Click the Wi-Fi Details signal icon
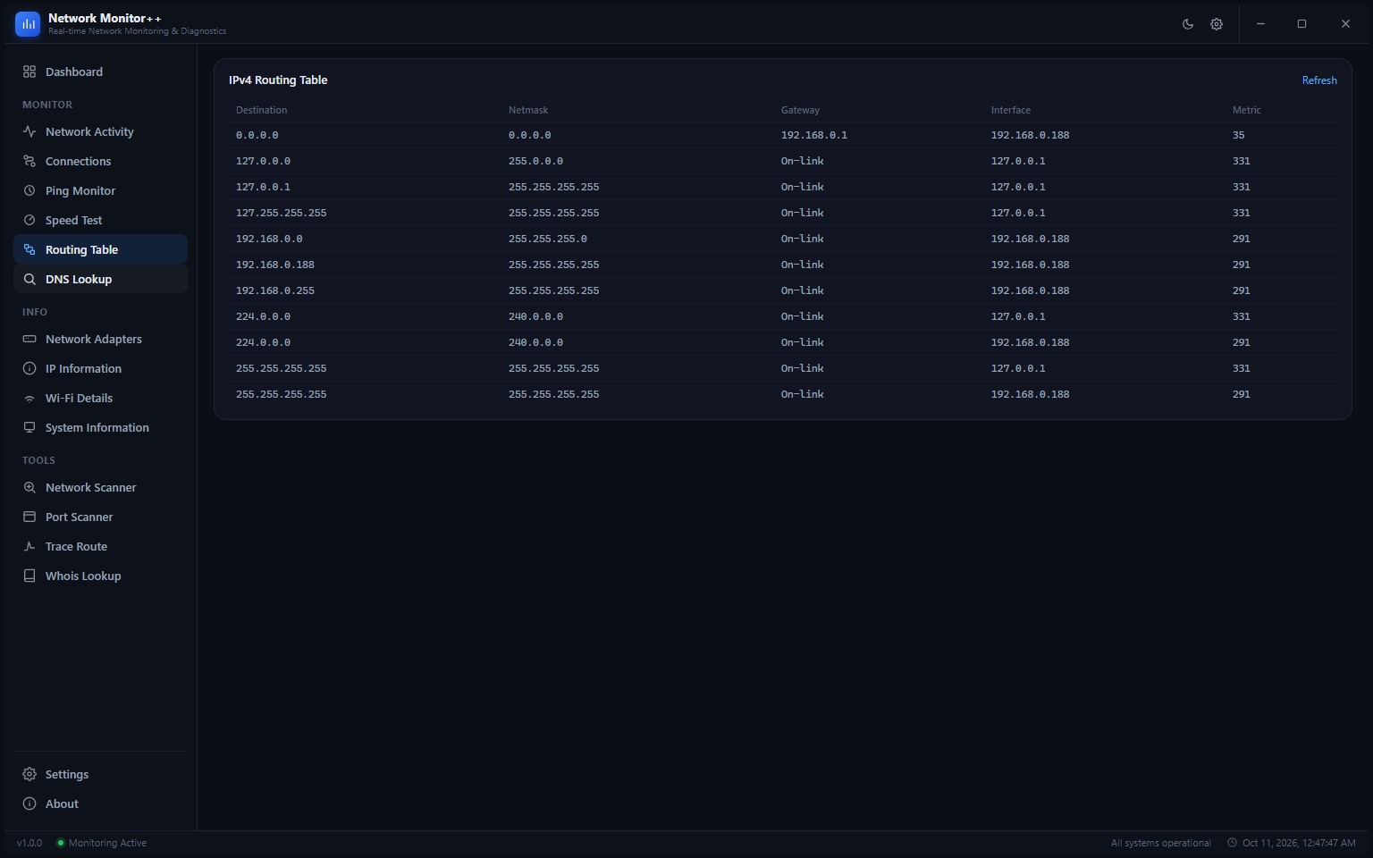 [x=29, y=398]
